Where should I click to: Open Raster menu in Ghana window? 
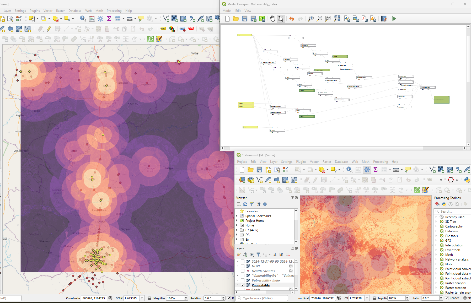click(x=327, y=162)
